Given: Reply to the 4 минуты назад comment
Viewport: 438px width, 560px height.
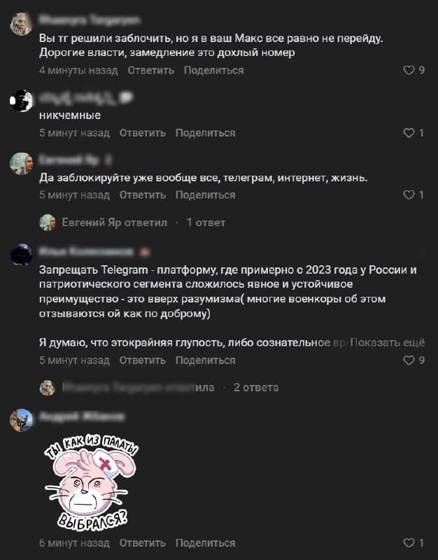Looking at the screenshot, I should (x=151, y=71).
